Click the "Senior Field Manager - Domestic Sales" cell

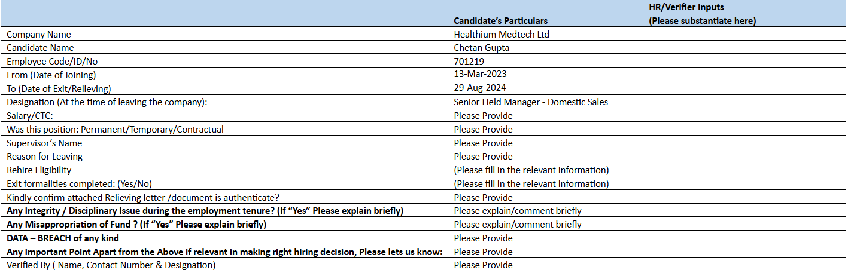(531, 102)
